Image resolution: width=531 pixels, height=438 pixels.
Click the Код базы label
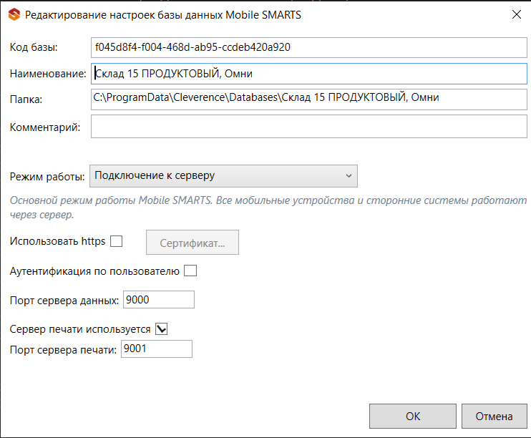click(34, 47)
